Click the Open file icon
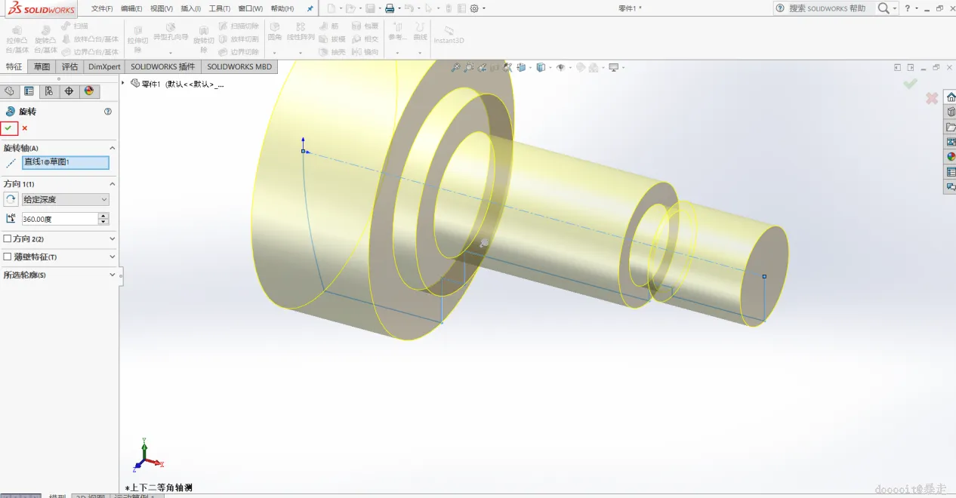Image resolution: width=956 pixels, height=498 pixels. point(350,8)
